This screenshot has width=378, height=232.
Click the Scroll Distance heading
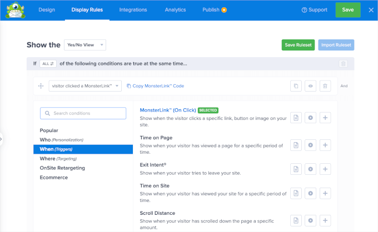pos(157,213)
